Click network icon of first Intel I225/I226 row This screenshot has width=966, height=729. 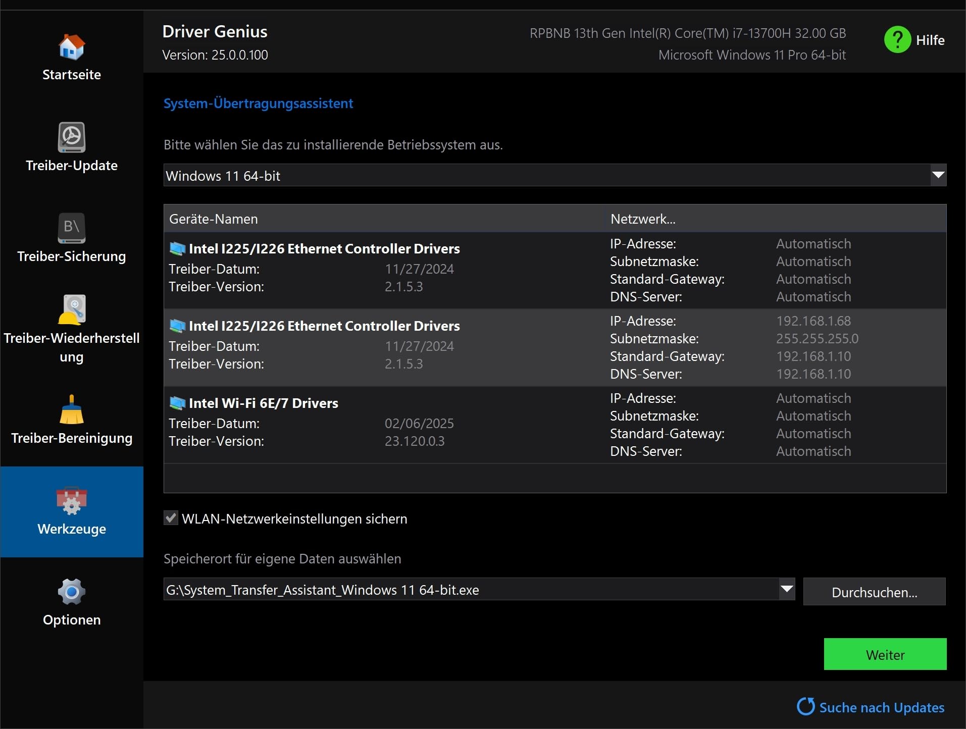click(177, 248)
